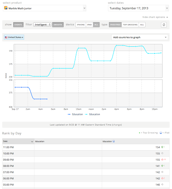Image resolution: width=172 pixels, height=189 pixels.
Task: Toggle cyan Education legend series
Action: point(92,114)
